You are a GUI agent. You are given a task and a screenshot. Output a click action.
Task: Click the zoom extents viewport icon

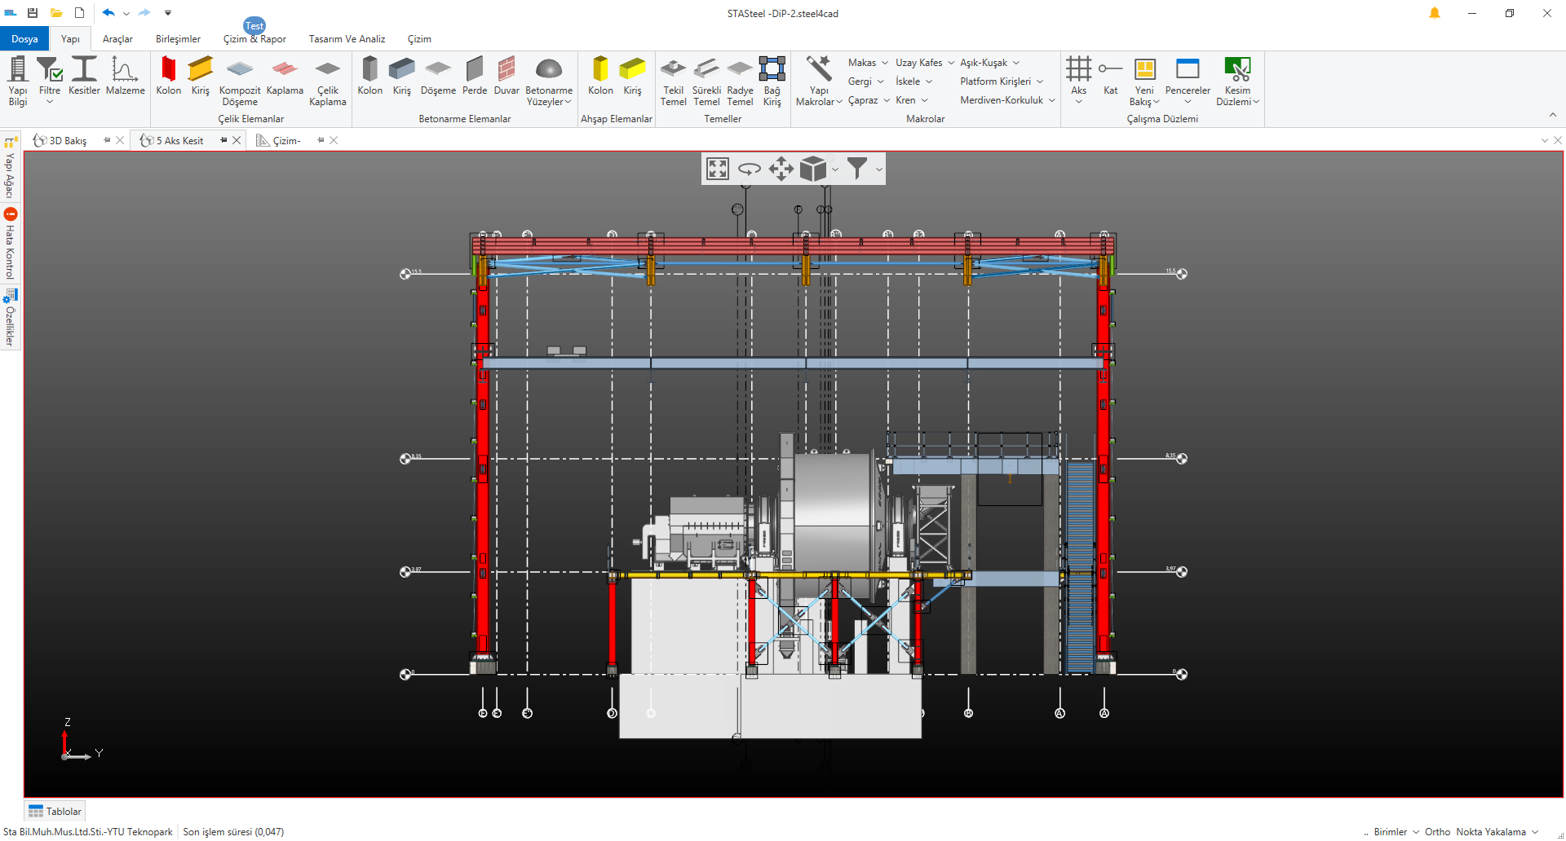pos(718,169)
